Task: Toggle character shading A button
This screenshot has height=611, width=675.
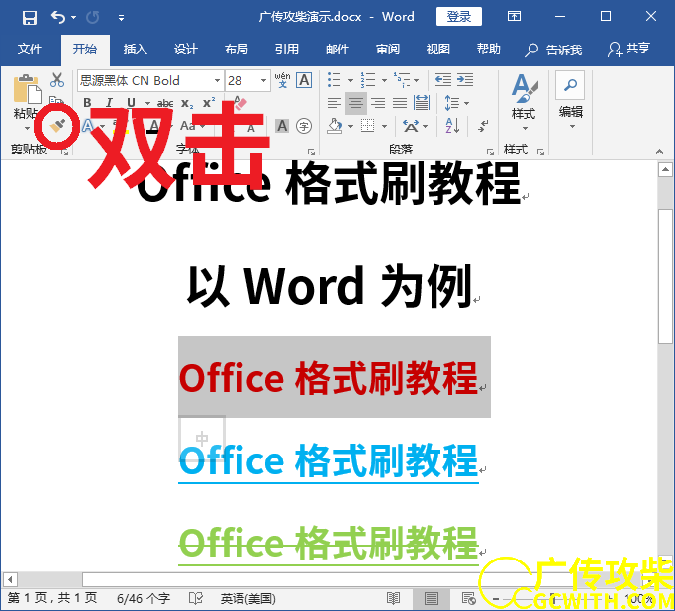Action: (x=282, y=126)
